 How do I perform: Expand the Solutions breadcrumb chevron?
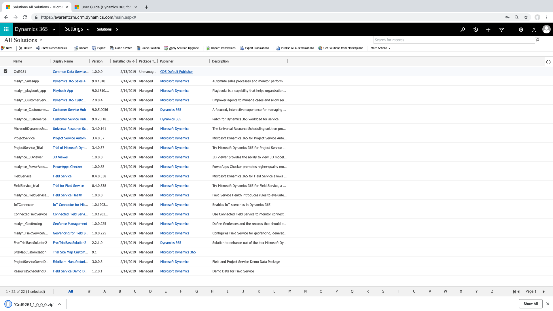(117, 29)
